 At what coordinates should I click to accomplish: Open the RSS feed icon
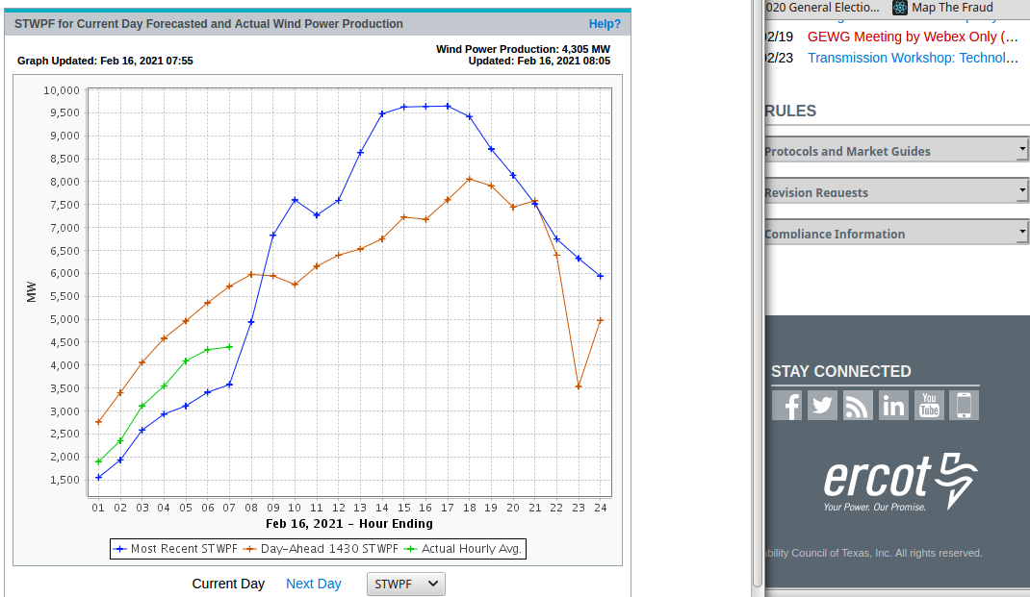coord(858,405)
